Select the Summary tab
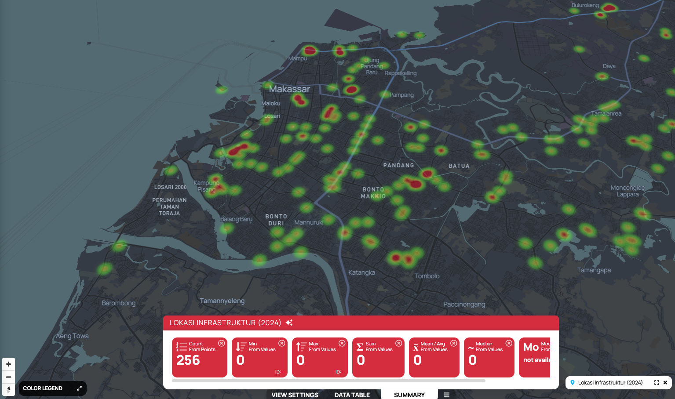 (409, 395)
